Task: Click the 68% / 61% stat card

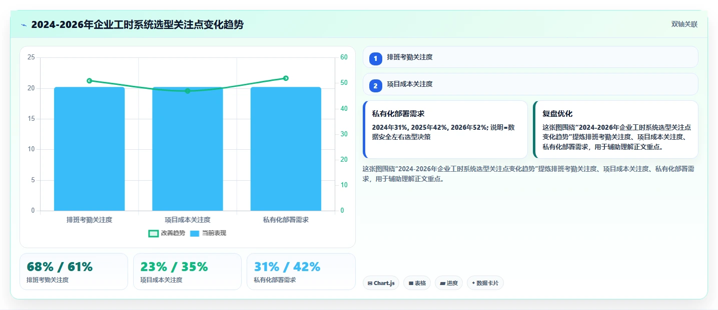Action: coord(74,272)
